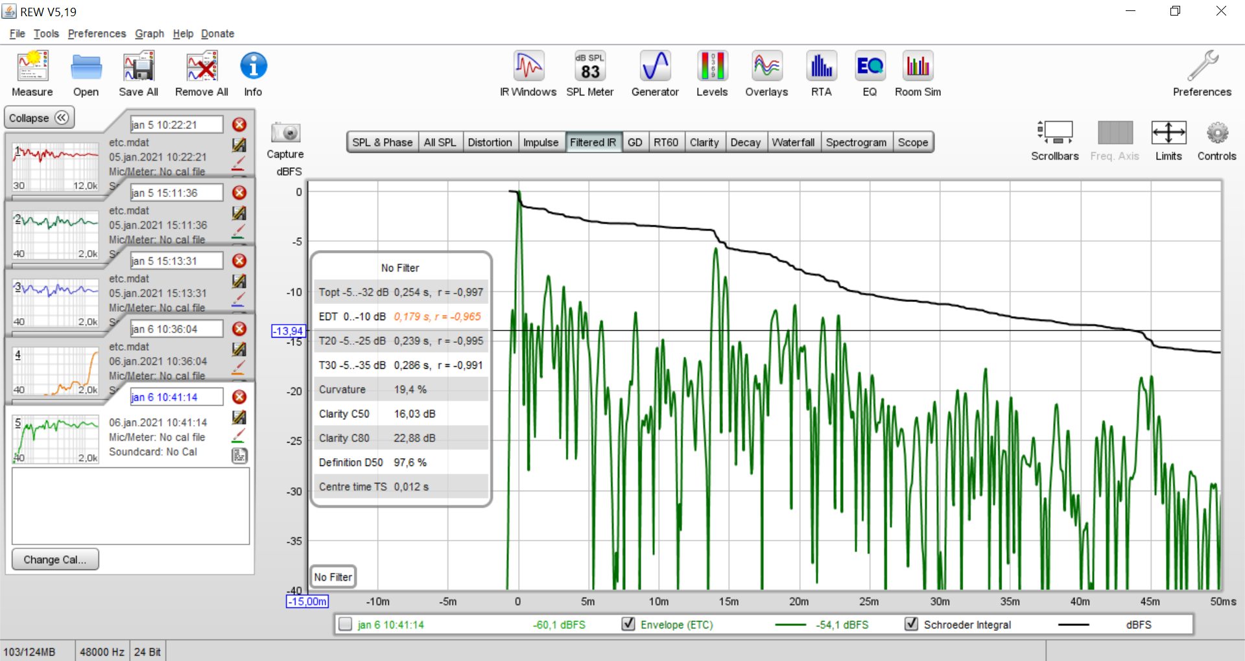Image resolution: width=1245 pixels, height=661 pixels.
Task: Open the Levels tool
Action: click(712, 73)
